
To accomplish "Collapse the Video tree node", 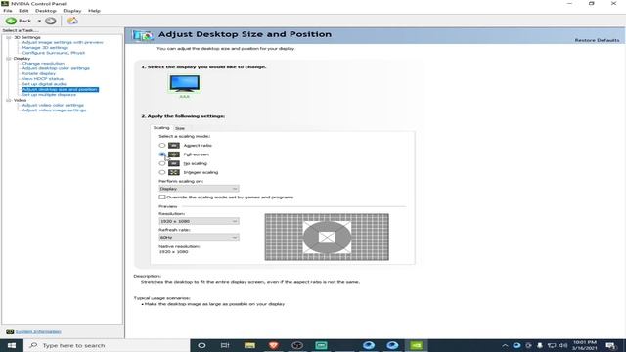I will tap(9, 100).
